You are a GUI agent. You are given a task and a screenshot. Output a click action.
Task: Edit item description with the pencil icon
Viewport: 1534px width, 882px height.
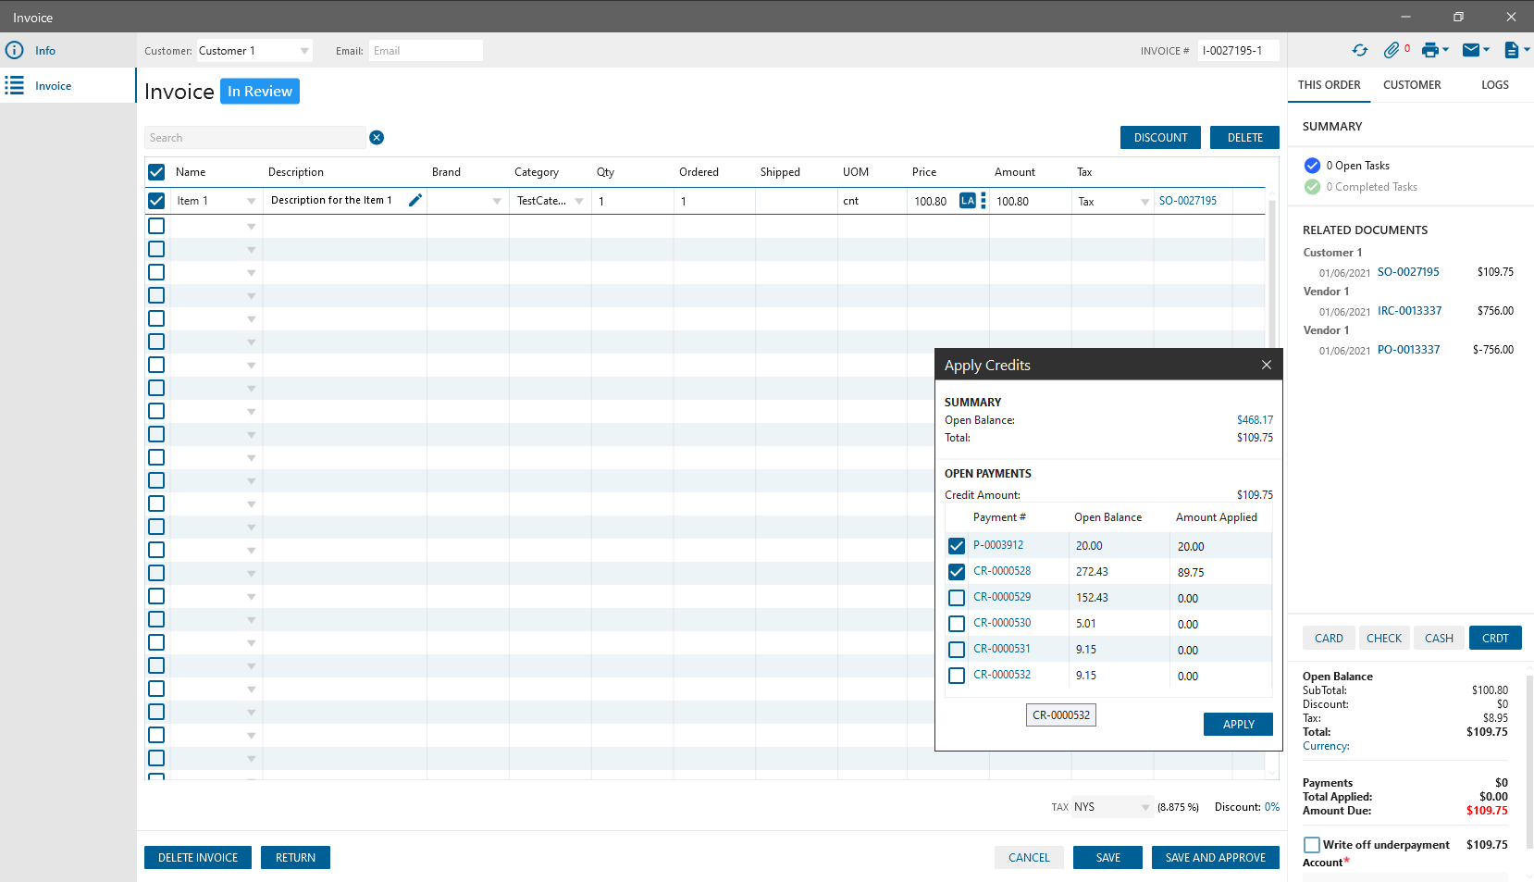point(415,200)
